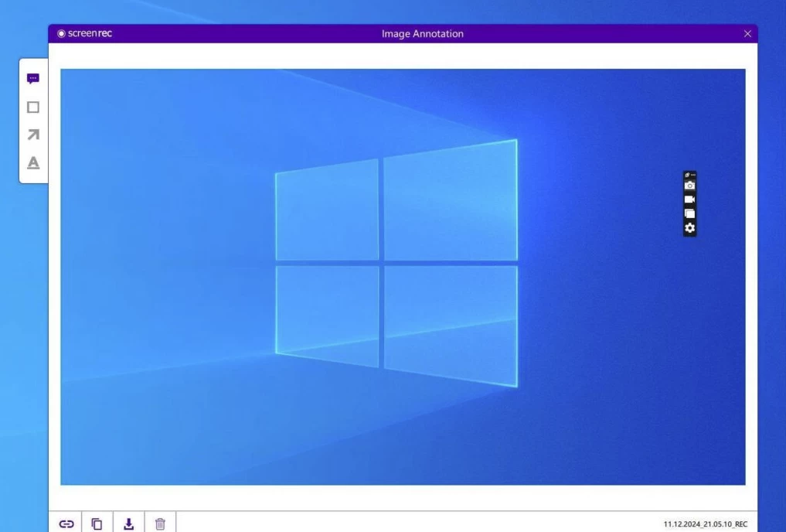Click the Image Annotation title text
786x532 pixels.
423,33
